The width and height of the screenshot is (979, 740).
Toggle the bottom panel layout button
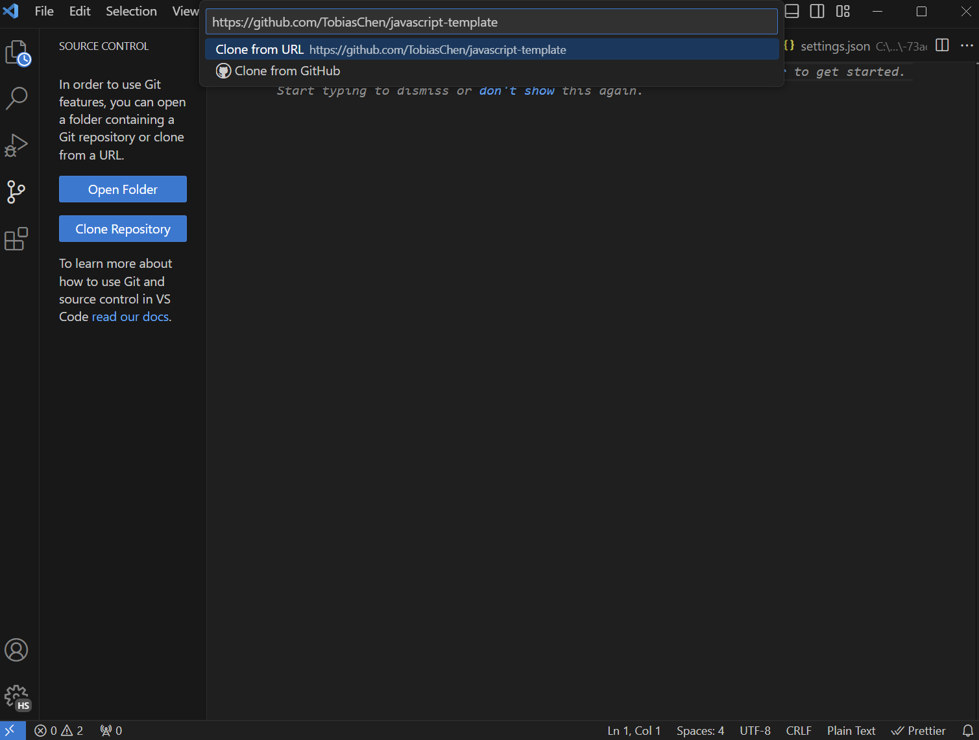(x=792, y=11)
